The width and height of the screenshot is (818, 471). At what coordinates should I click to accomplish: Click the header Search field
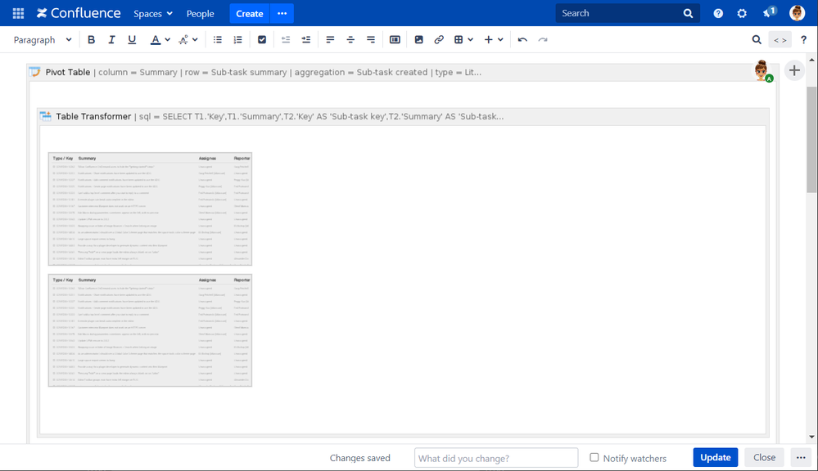(x=627, y=13)
